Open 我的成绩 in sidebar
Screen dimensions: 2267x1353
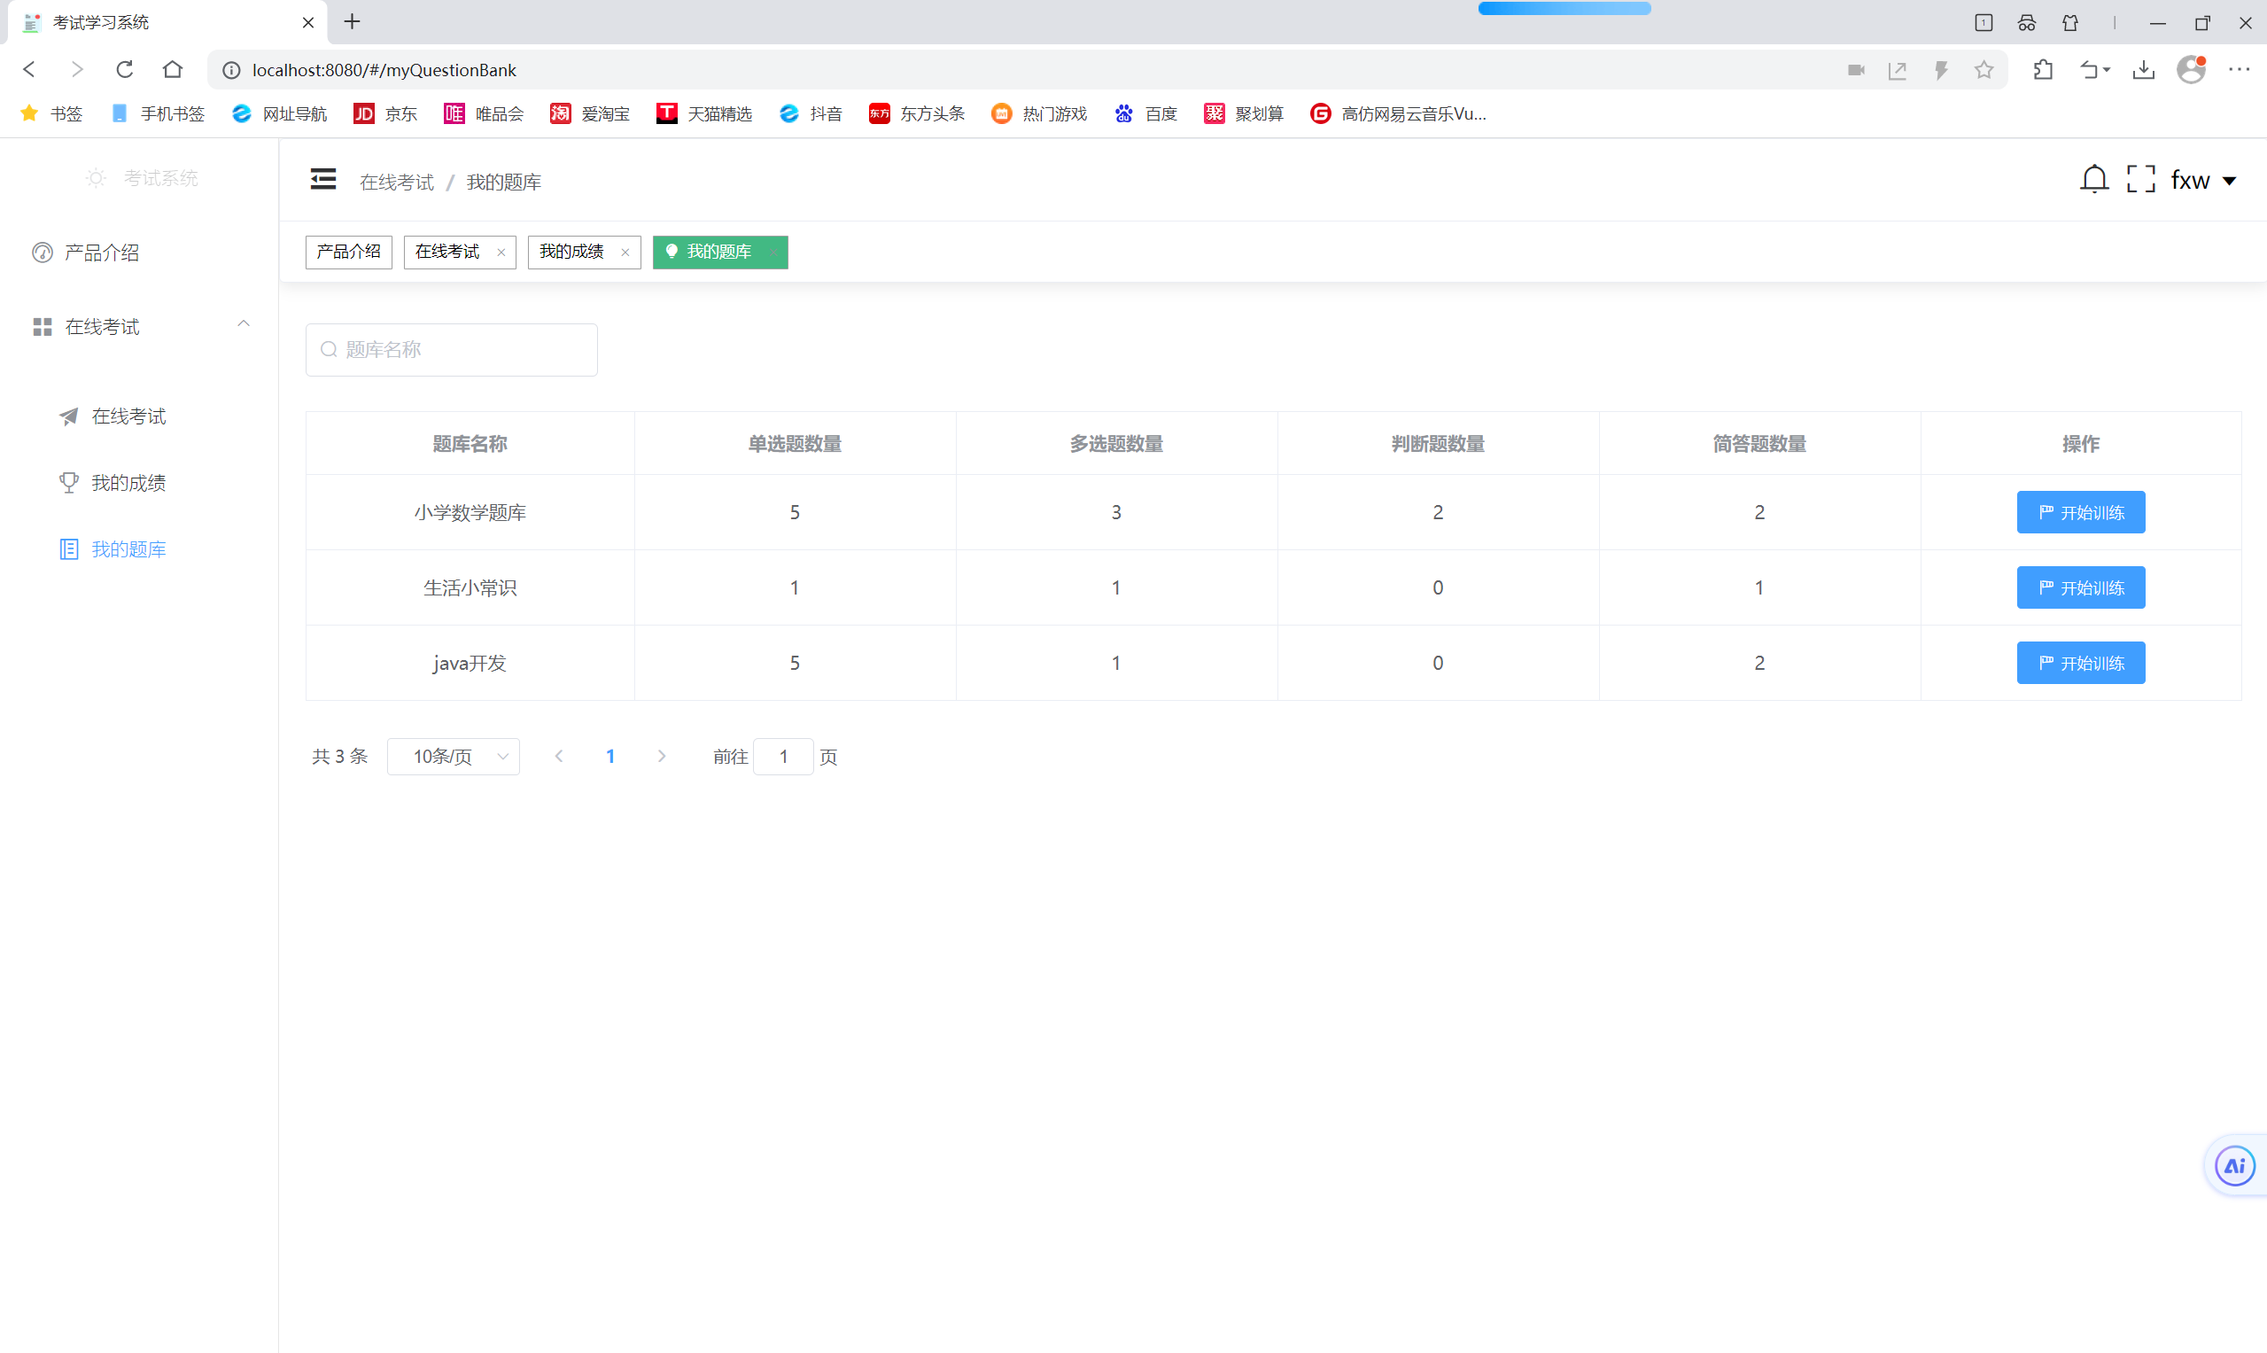pos(128,483)
